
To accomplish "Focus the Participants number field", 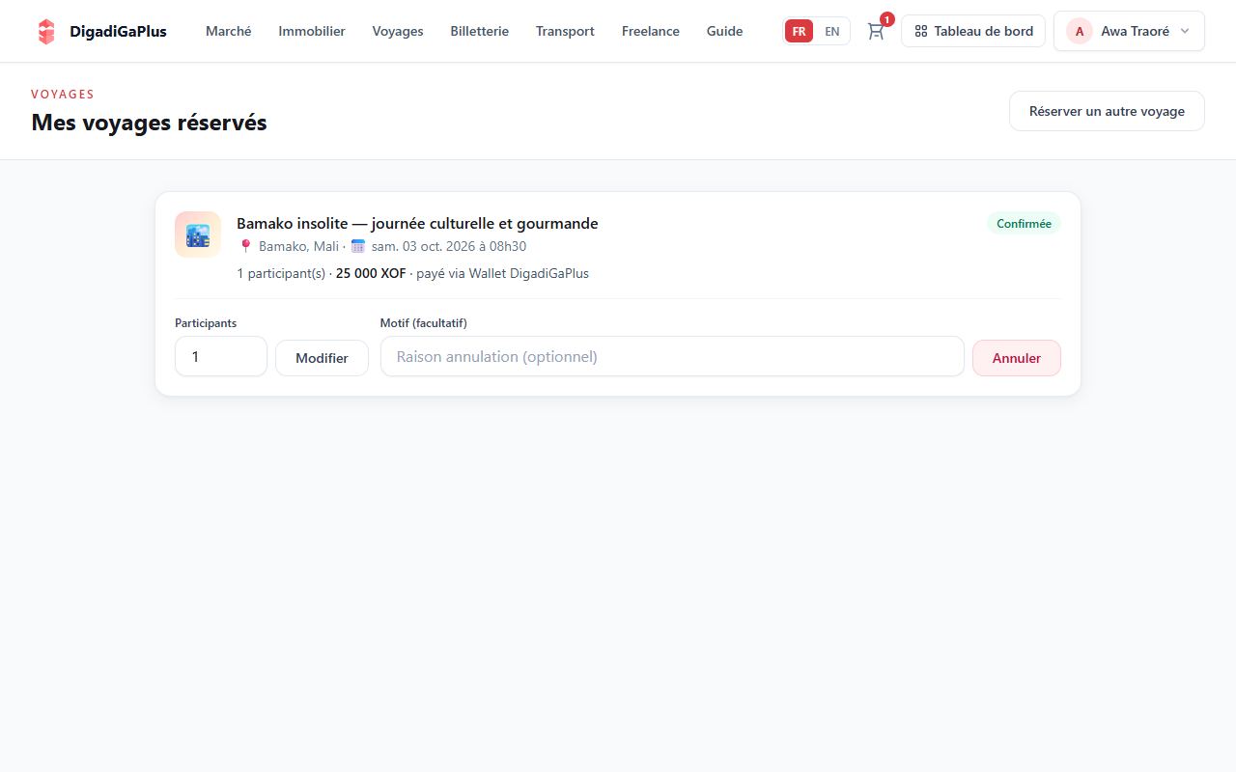I will [221, 356].
